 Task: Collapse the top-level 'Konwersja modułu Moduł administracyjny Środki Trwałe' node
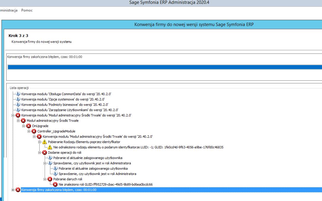pyautogui.click(x=13, y=115)
